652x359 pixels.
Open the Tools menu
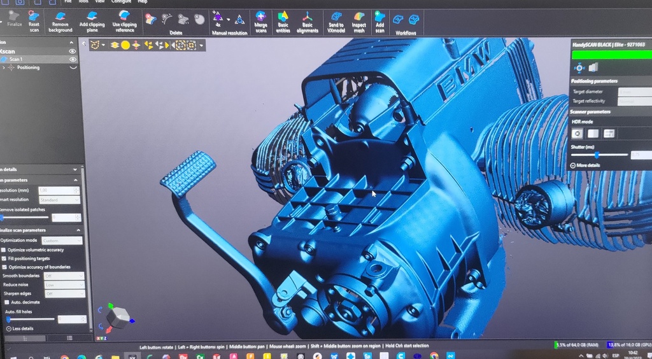click(x=83, y=2)
